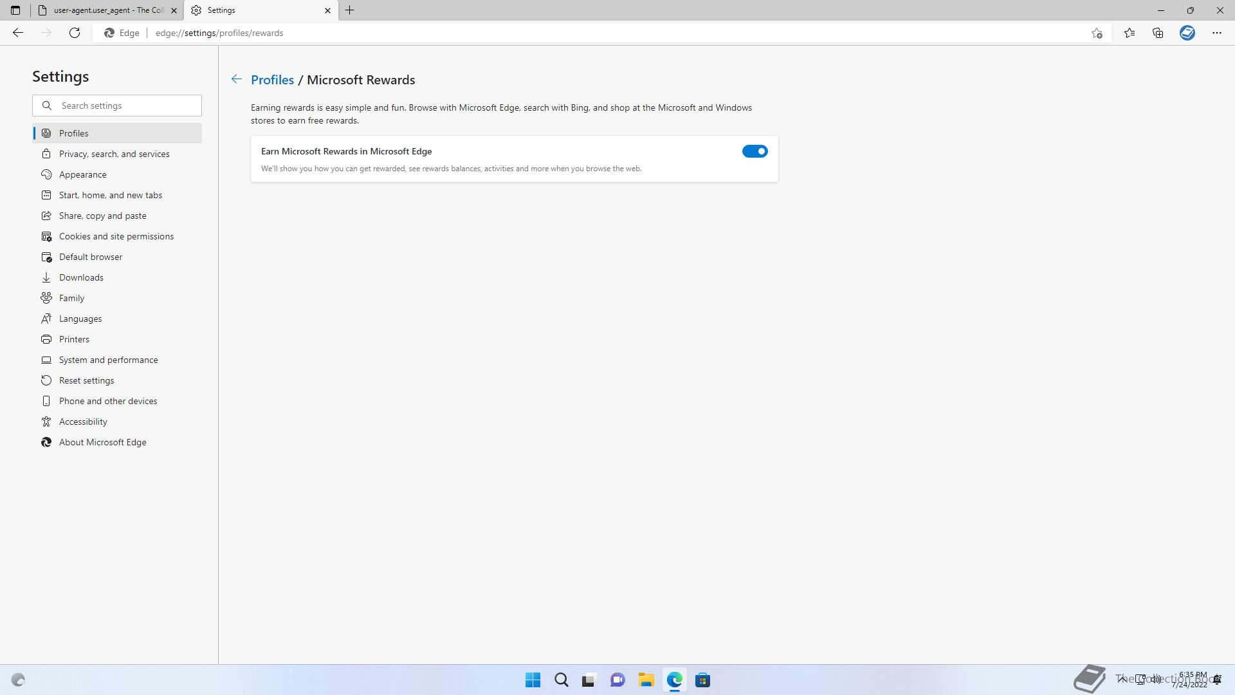The width and height of the screenshot is (1235, 695).
Task: Close the Settings tab
Action: click(x=327, y=10)
